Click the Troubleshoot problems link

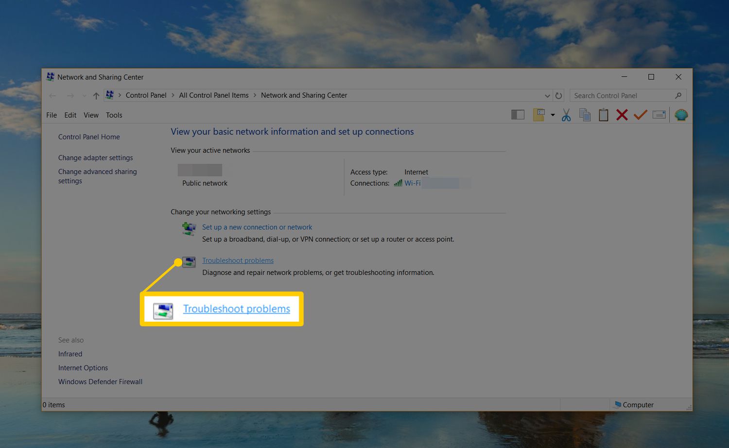[238, 260]
